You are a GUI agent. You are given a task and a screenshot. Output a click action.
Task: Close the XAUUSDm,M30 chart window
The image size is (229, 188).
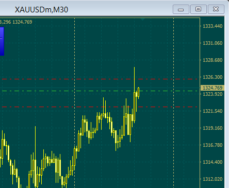[216, 9]
